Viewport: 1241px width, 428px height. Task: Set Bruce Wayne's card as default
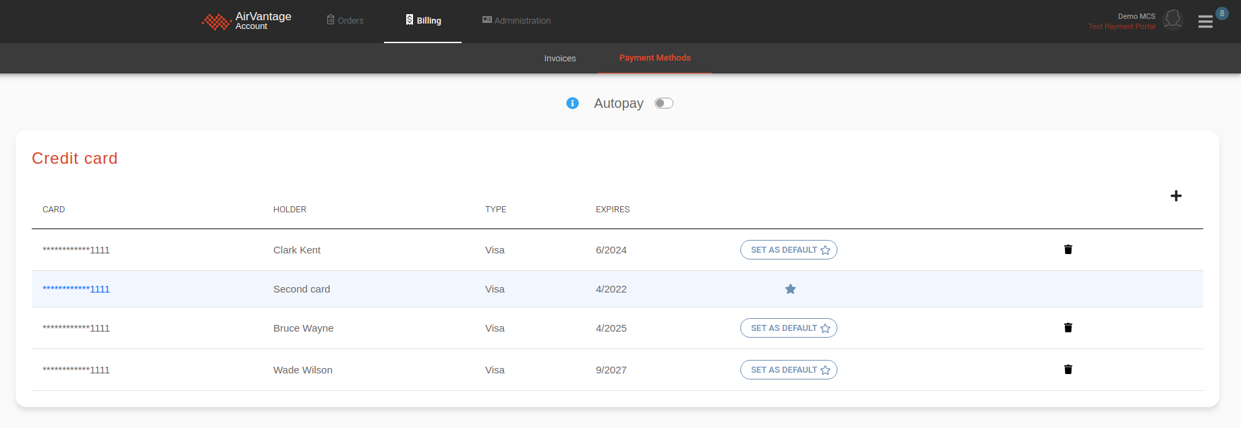pos(788,328)
